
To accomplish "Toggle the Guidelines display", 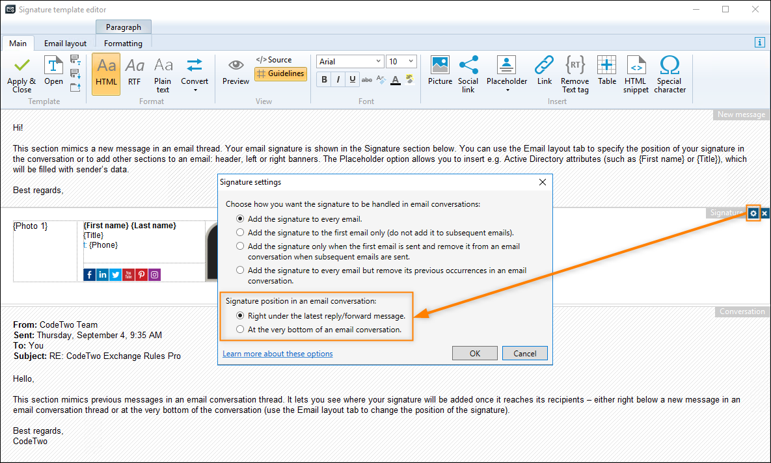I will 280,74.
